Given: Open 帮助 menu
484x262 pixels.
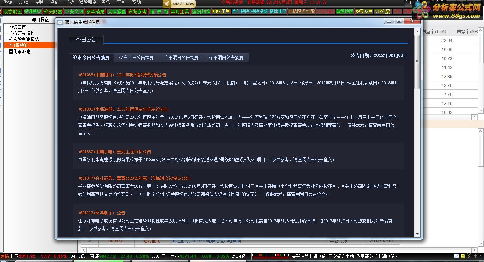Looking at the screenshot, I should [x=137, y=2].
